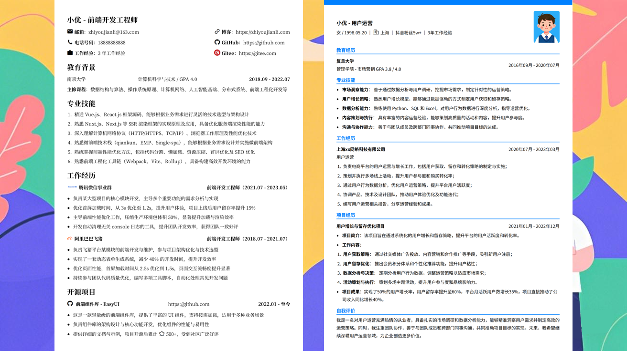The height and width of the screenshot is (351, 627).
Task: Click the email address zhiyoujianli@163.com
Action: click(113, 32)
